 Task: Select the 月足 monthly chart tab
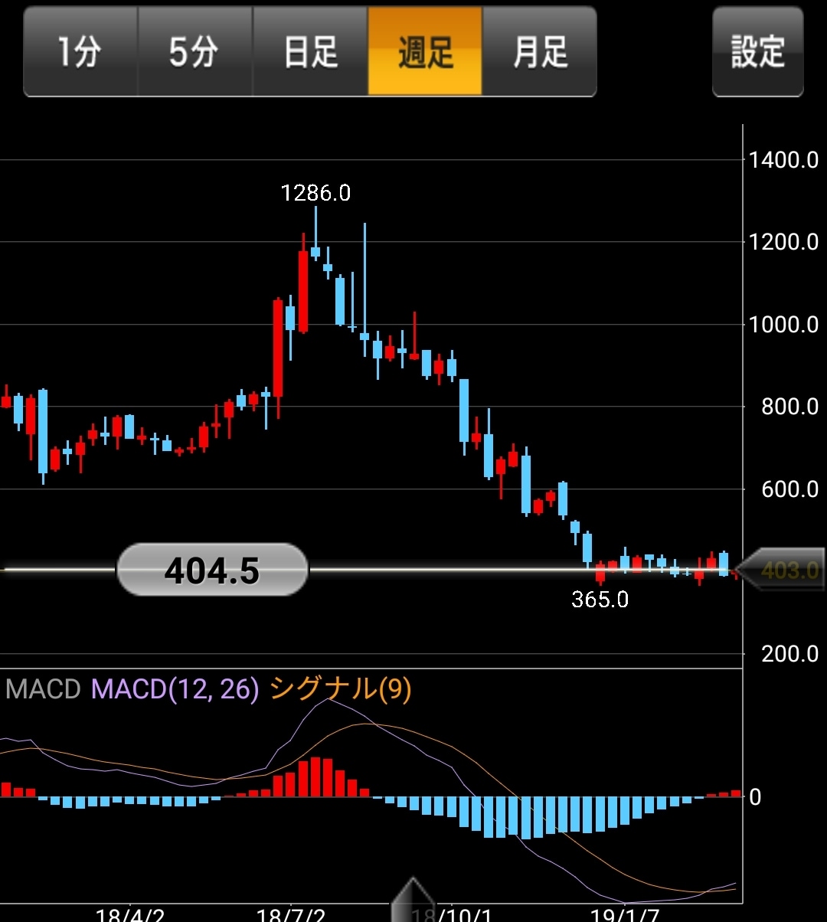(539, 51)
